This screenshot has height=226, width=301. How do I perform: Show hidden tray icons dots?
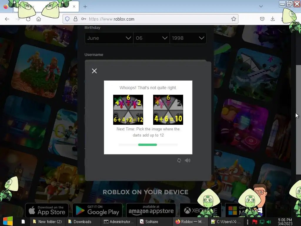248,222
